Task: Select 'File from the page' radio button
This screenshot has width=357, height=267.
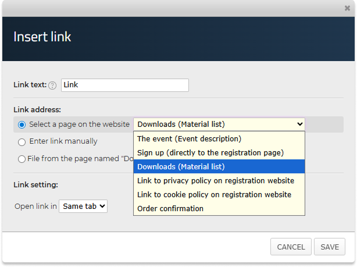Action: point(22,159)
